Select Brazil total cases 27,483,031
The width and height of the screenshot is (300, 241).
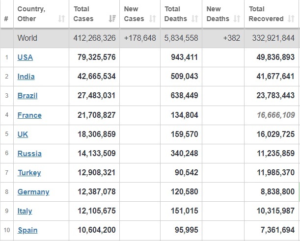[97, 96]
